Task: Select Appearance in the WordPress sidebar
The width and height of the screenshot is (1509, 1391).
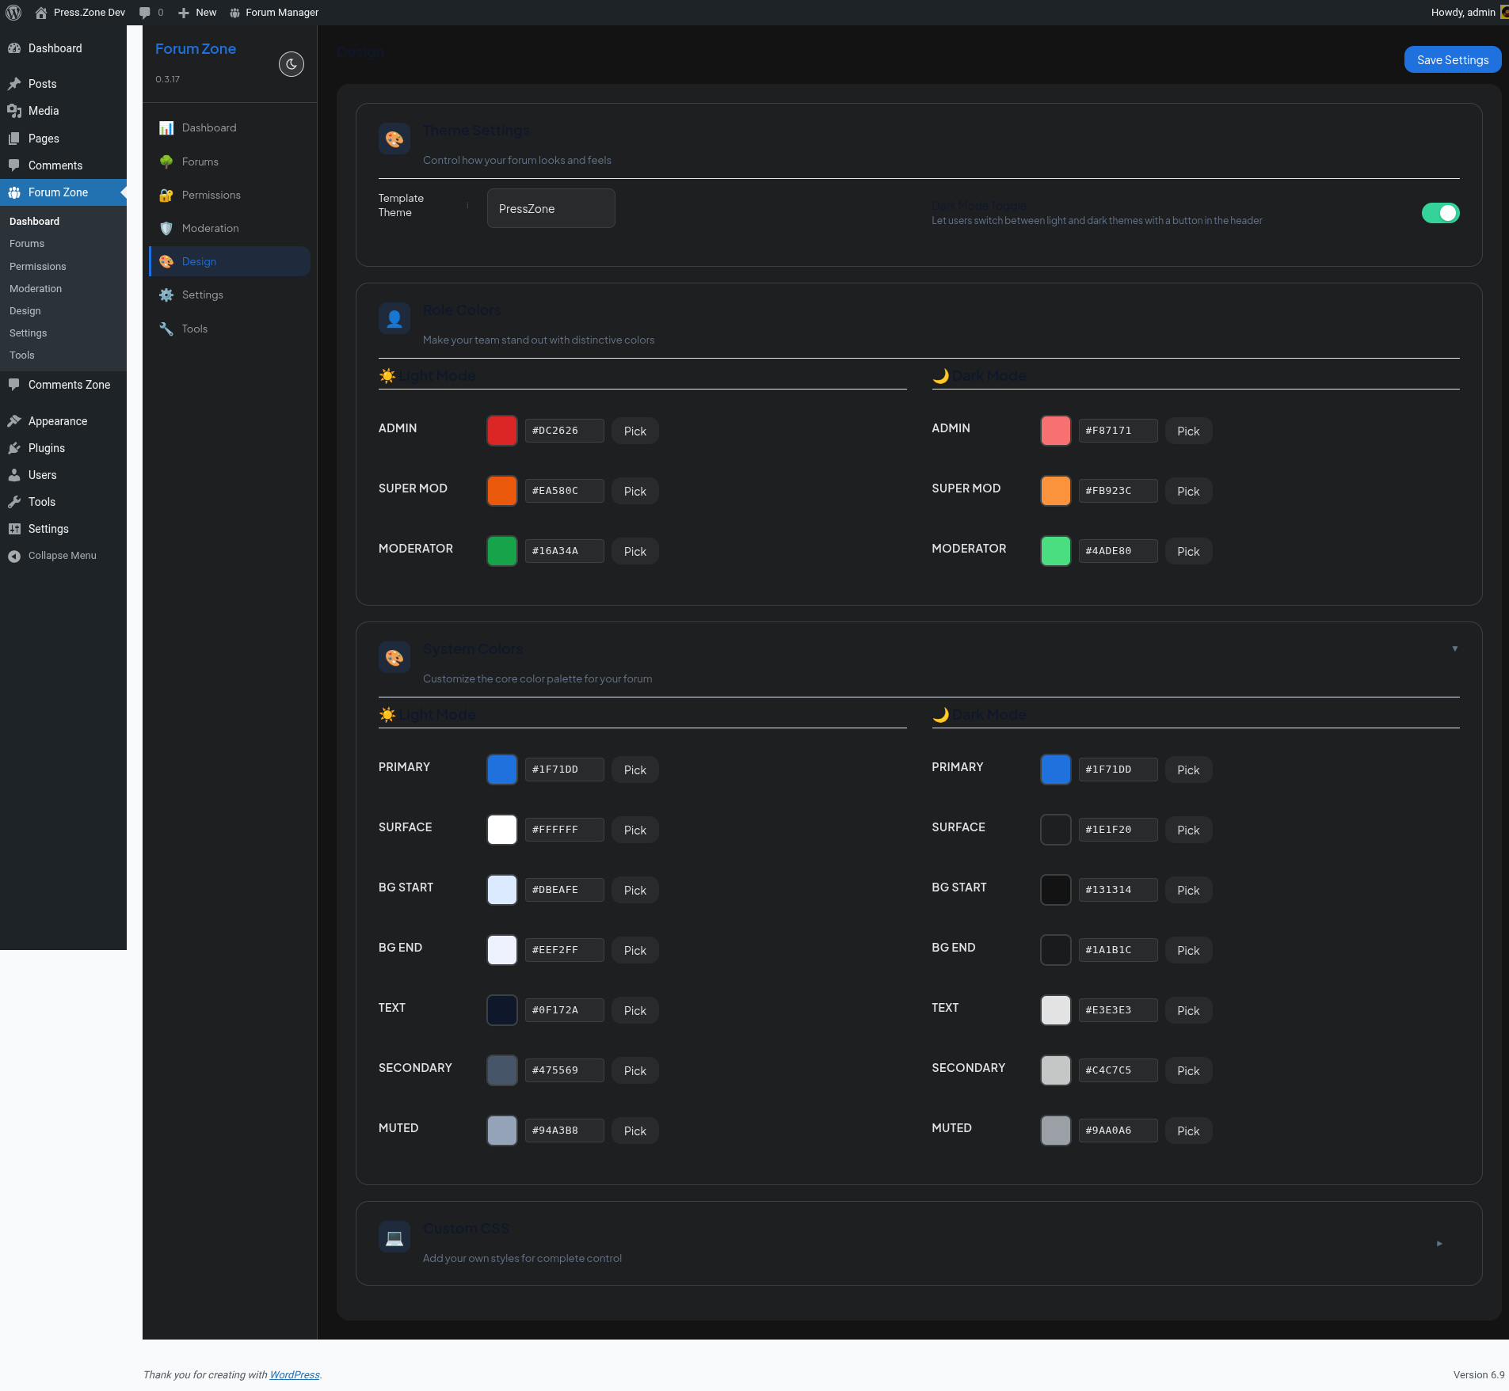Action: pos(58,421)
